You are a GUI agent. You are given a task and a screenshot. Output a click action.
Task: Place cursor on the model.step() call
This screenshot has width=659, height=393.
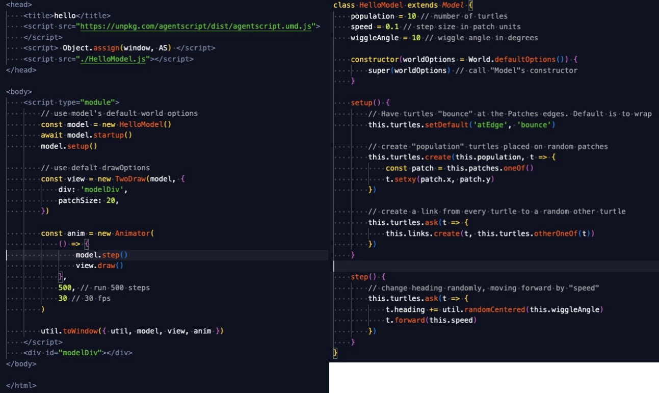(101, 255)
